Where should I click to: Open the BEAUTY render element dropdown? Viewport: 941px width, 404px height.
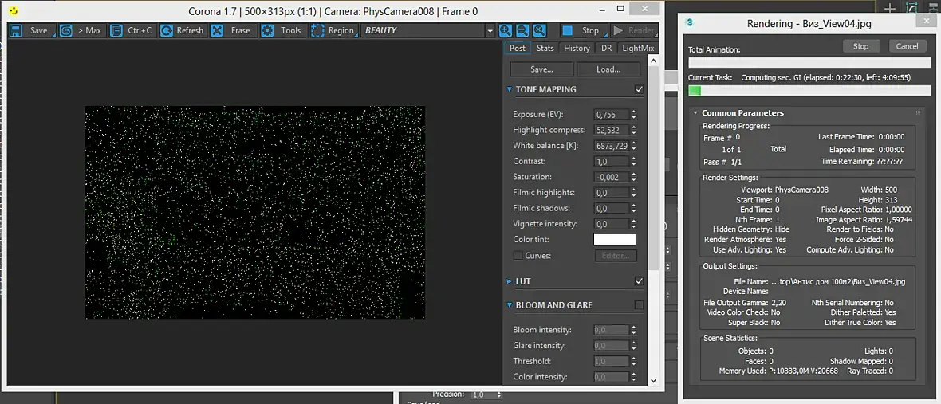click(x=490, y=30)
